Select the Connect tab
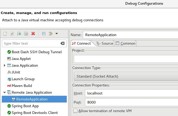 coord(81,43)
